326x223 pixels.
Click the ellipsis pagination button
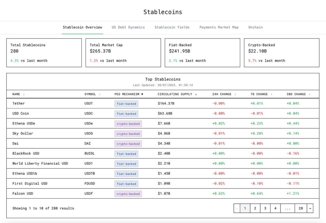coord(287,208)
